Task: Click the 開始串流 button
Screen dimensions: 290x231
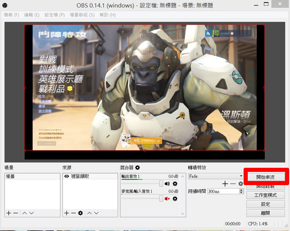Action: pos(266,177)
